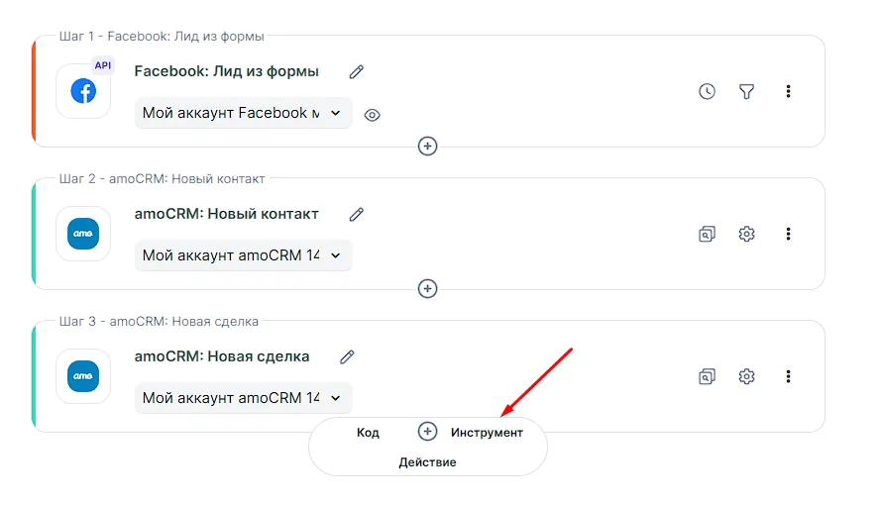Screen dimensions: 882x505
Task: Expand the account dropdown in Новая сделка step
Action: coord(243,398)
